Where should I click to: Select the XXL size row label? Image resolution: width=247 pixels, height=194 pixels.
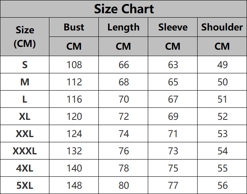pos(25,134)
